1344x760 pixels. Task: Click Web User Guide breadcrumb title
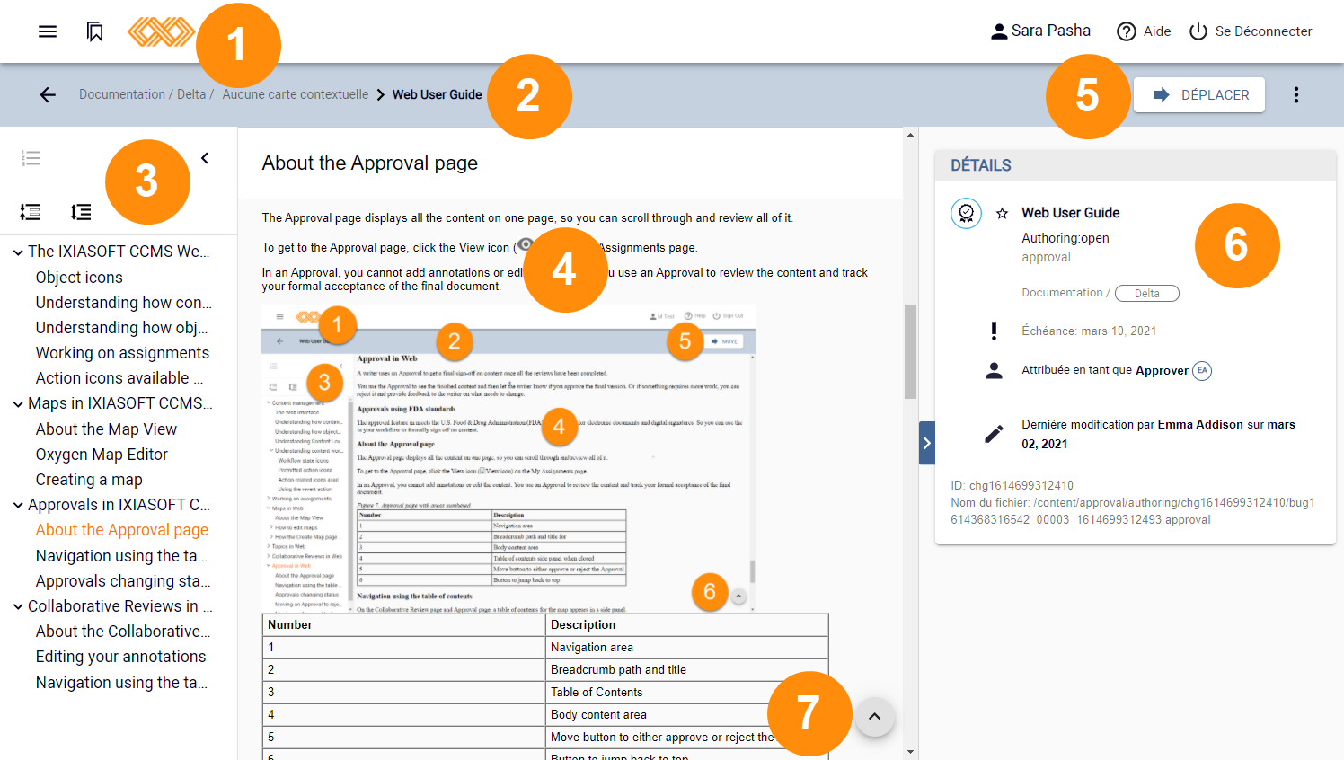[438, 94]
